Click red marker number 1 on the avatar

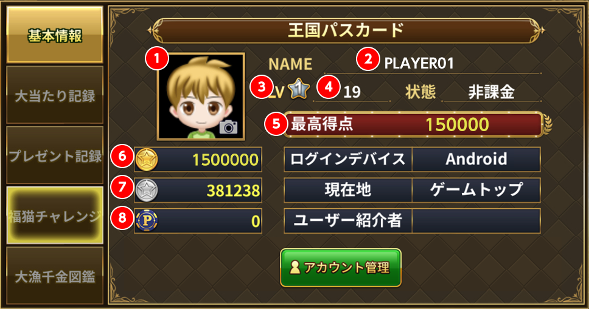coord(157,59)
